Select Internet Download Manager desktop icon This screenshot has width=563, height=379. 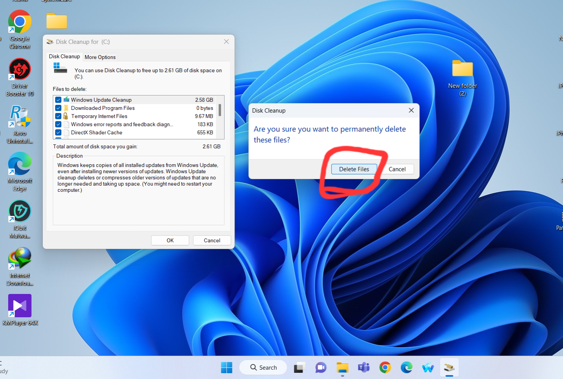tap(20, 259)
